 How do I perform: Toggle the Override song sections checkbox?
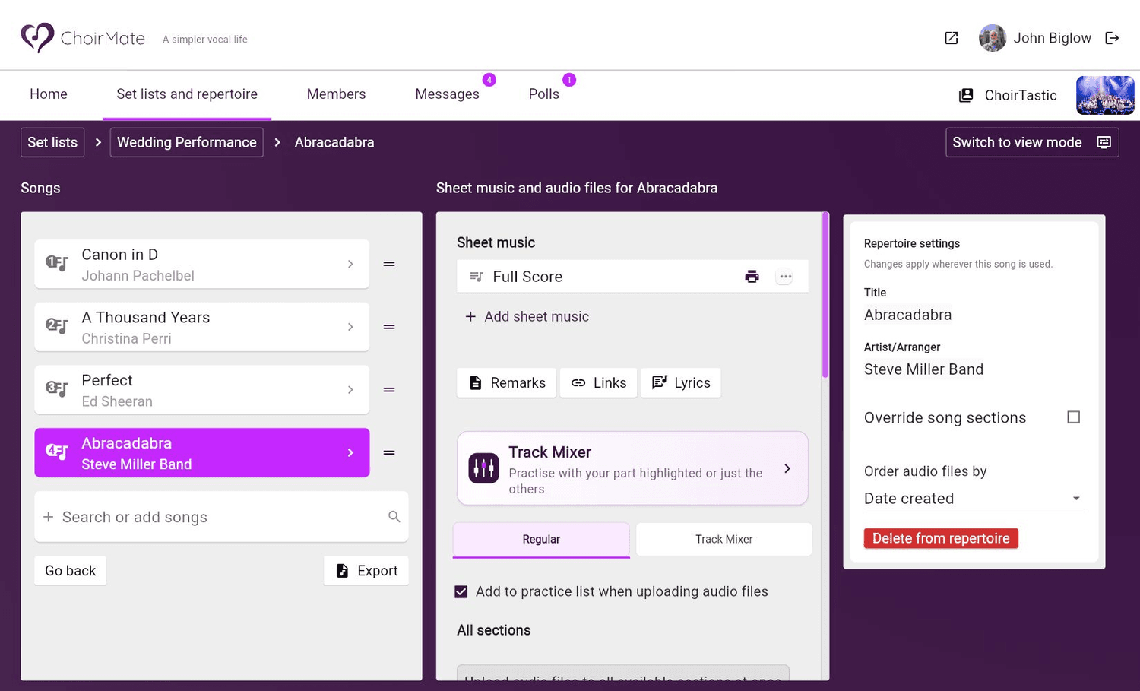click(1073, 417)
